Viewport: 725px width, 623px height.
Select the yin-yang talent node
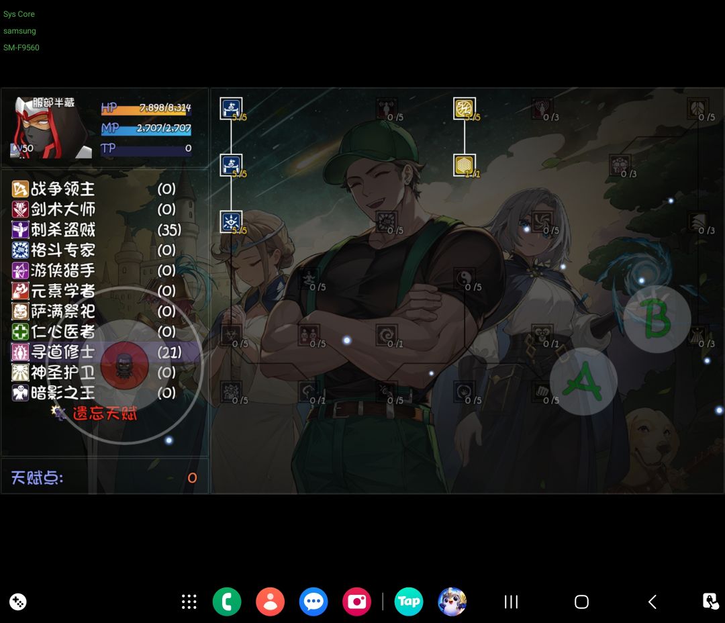(465, 278)
